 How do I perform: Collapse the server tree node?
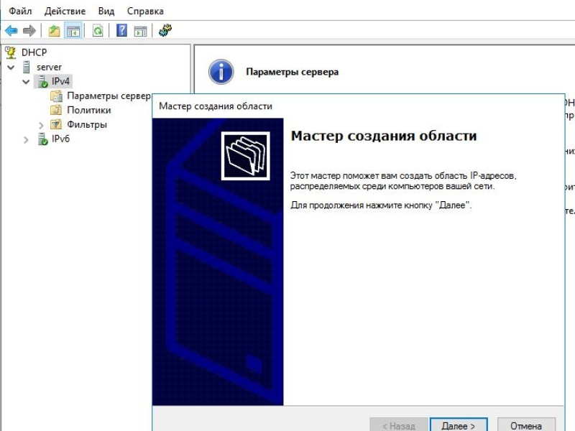[x=11, y=68]
